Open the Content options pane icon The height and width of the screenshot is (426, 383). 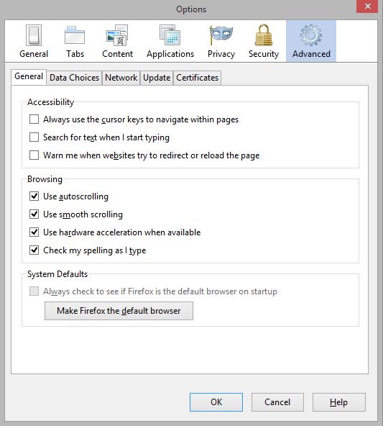[117, 41]
